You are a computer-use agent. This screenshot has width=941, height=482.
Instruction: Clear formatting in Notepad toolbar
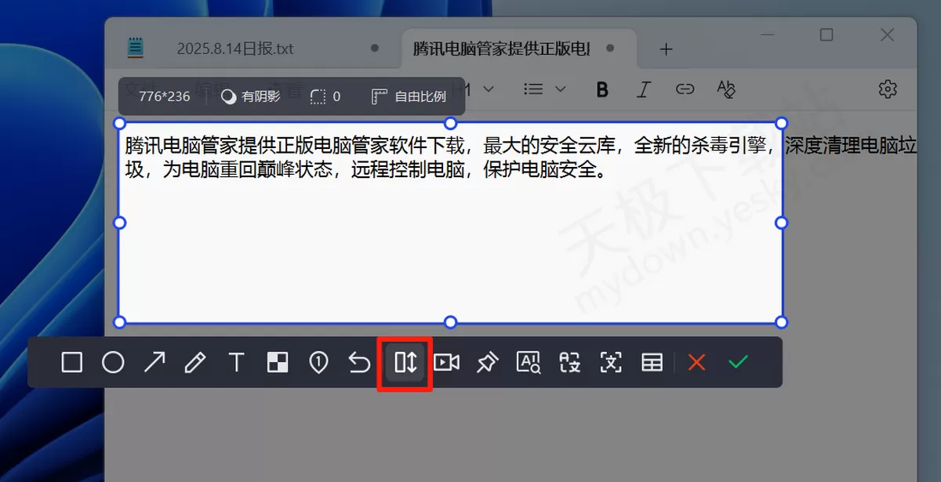tap(726, 89)
